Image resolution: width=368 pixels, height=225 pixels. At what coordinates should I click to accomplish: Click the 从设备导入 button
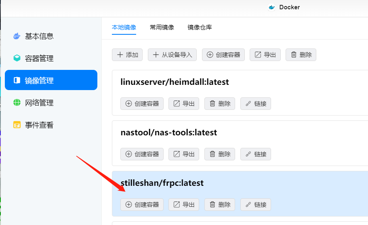[x=172, y=55]
